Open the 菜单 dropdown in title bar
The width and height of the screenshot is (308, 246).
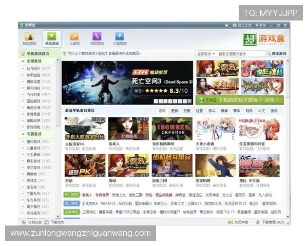click(260, 25)
